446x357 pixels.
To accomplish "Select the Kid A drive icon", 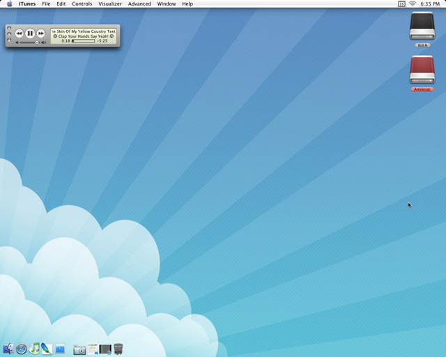I will pyautogui.click(x=422, y=26).
